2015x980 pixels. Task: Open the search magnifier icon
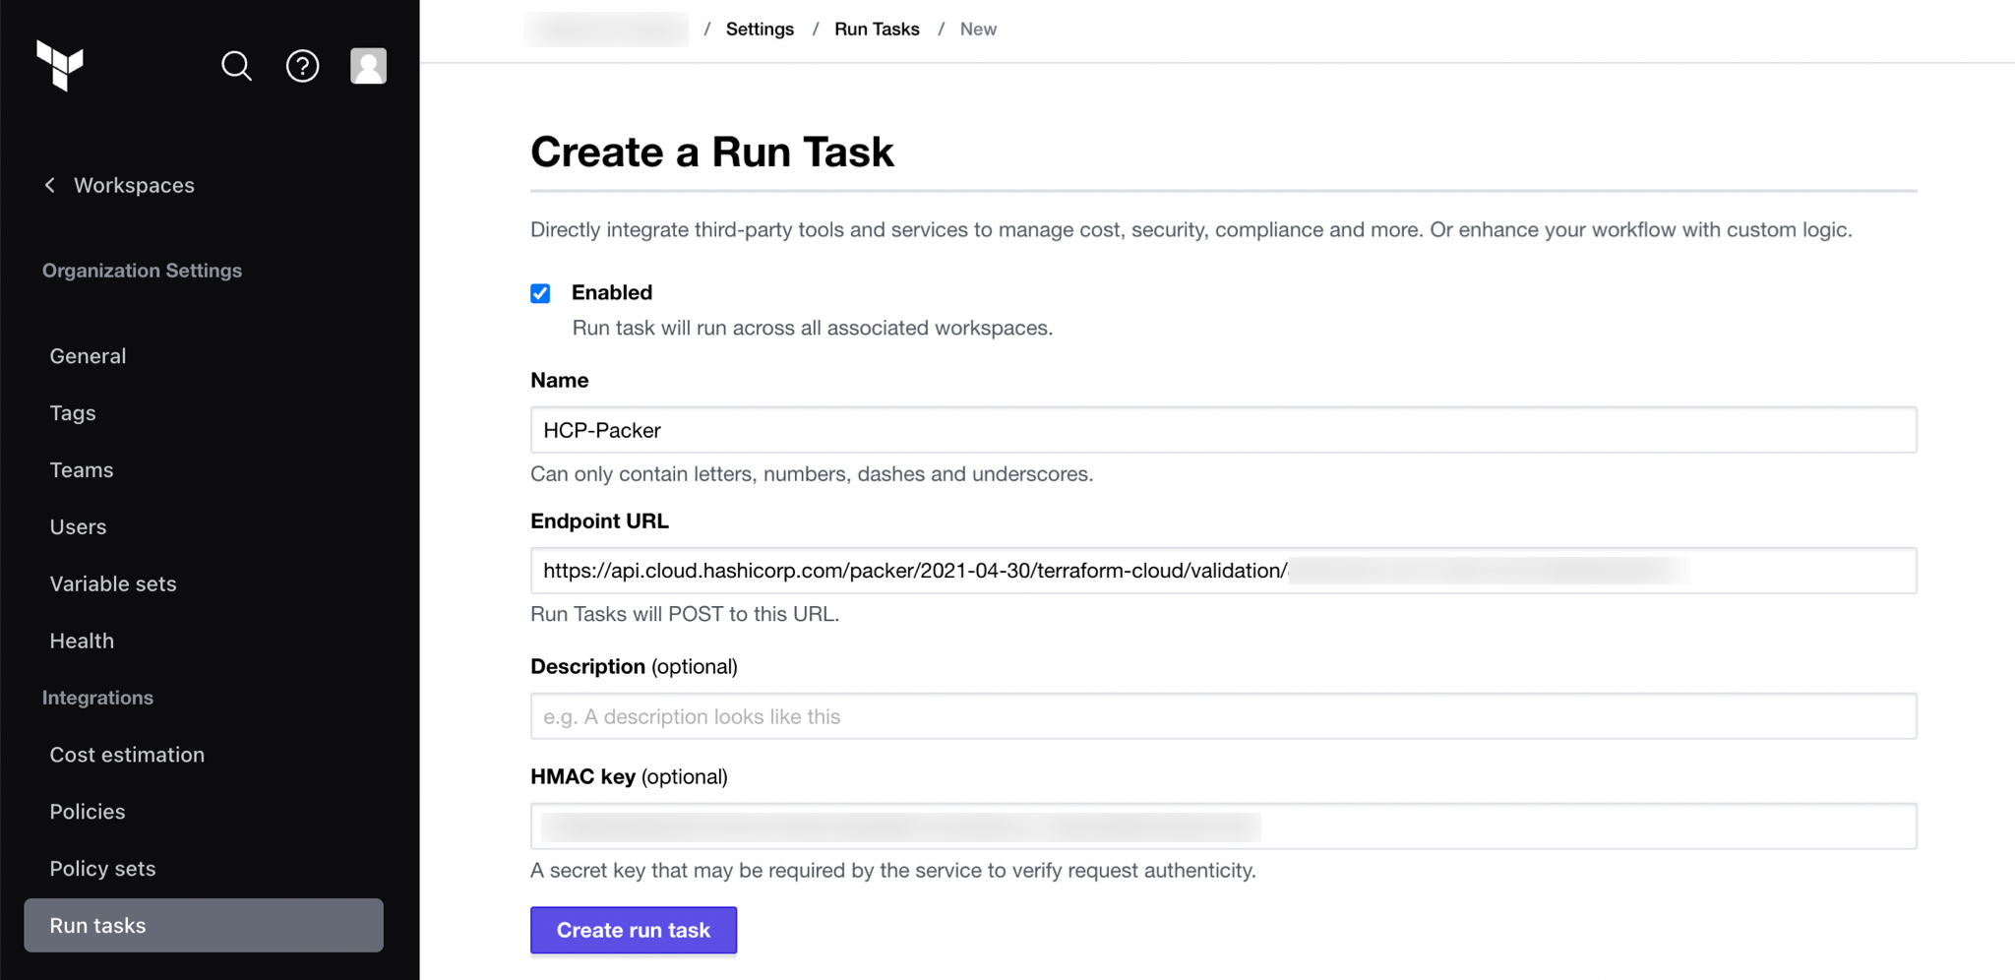236,66
